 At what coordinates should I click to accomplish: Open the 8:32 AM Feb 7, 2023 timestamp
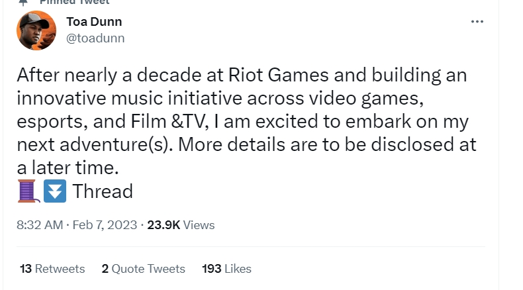point(76,225)
